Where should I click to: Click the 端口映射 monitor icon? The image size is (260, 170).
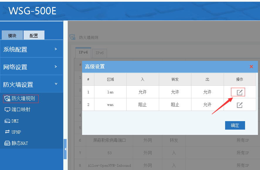[7, 110]
